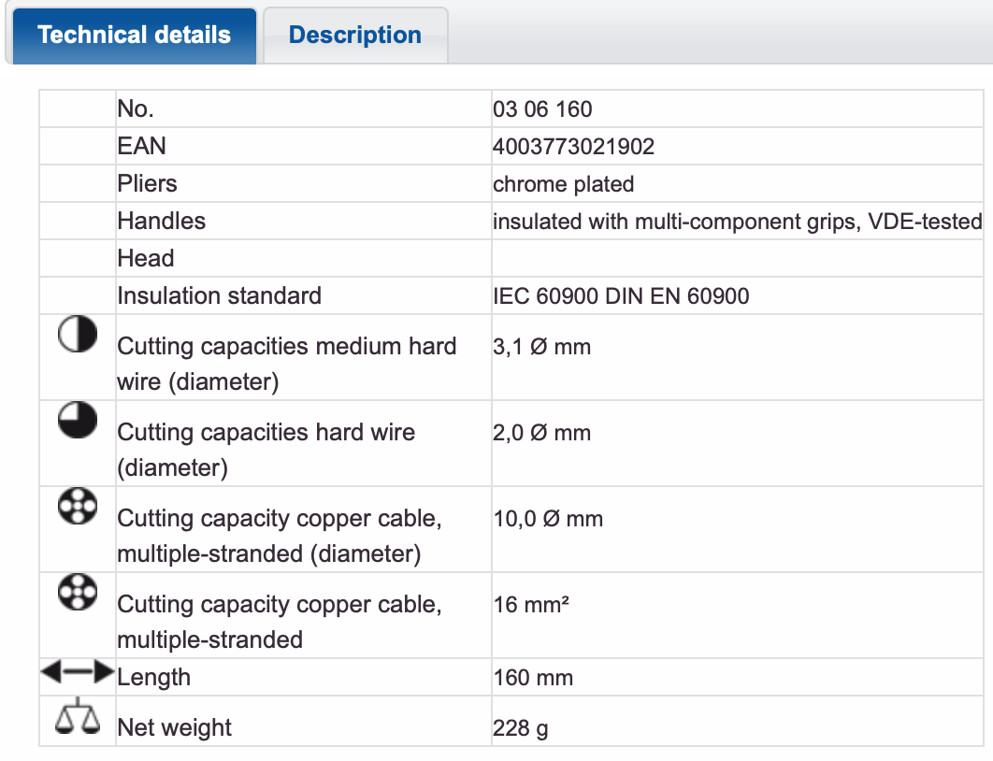Click the 'Insulation standard' row label
The image size is (993, 761).
point(219,296)
